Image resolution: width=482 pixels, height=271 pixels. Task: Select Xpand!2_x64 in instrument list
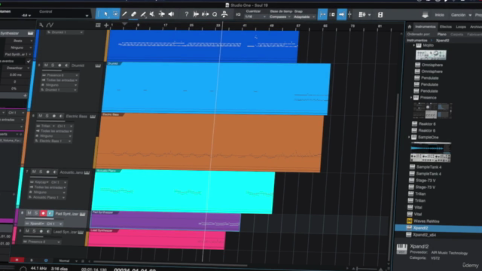click(x=424, y=235)
